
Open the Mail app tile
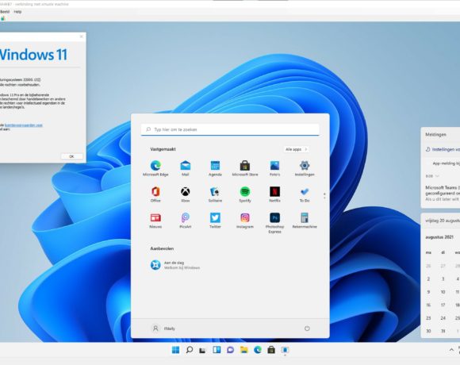185,168
